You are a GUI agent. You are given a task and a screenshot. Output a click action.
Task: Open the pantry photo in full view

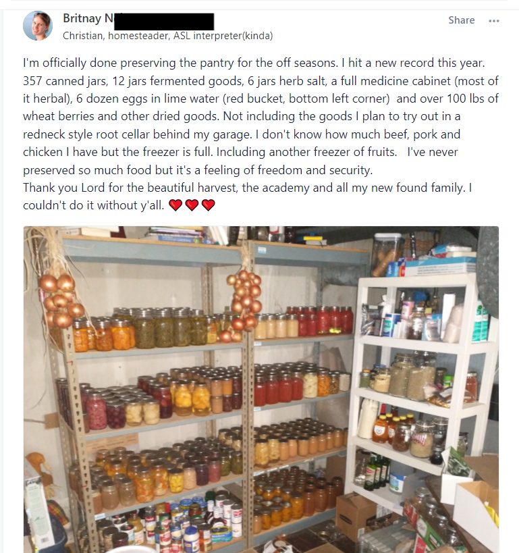(x=261, y=390)
